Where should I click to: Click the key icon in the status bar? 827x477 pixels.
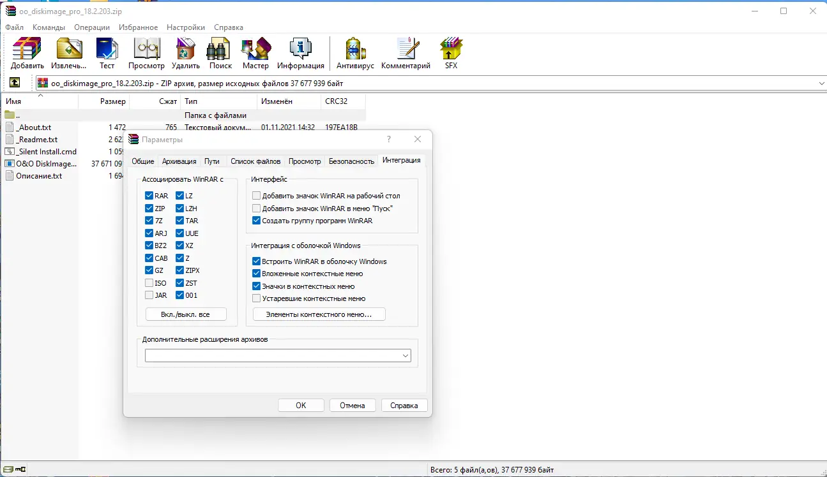pos(20,471)
